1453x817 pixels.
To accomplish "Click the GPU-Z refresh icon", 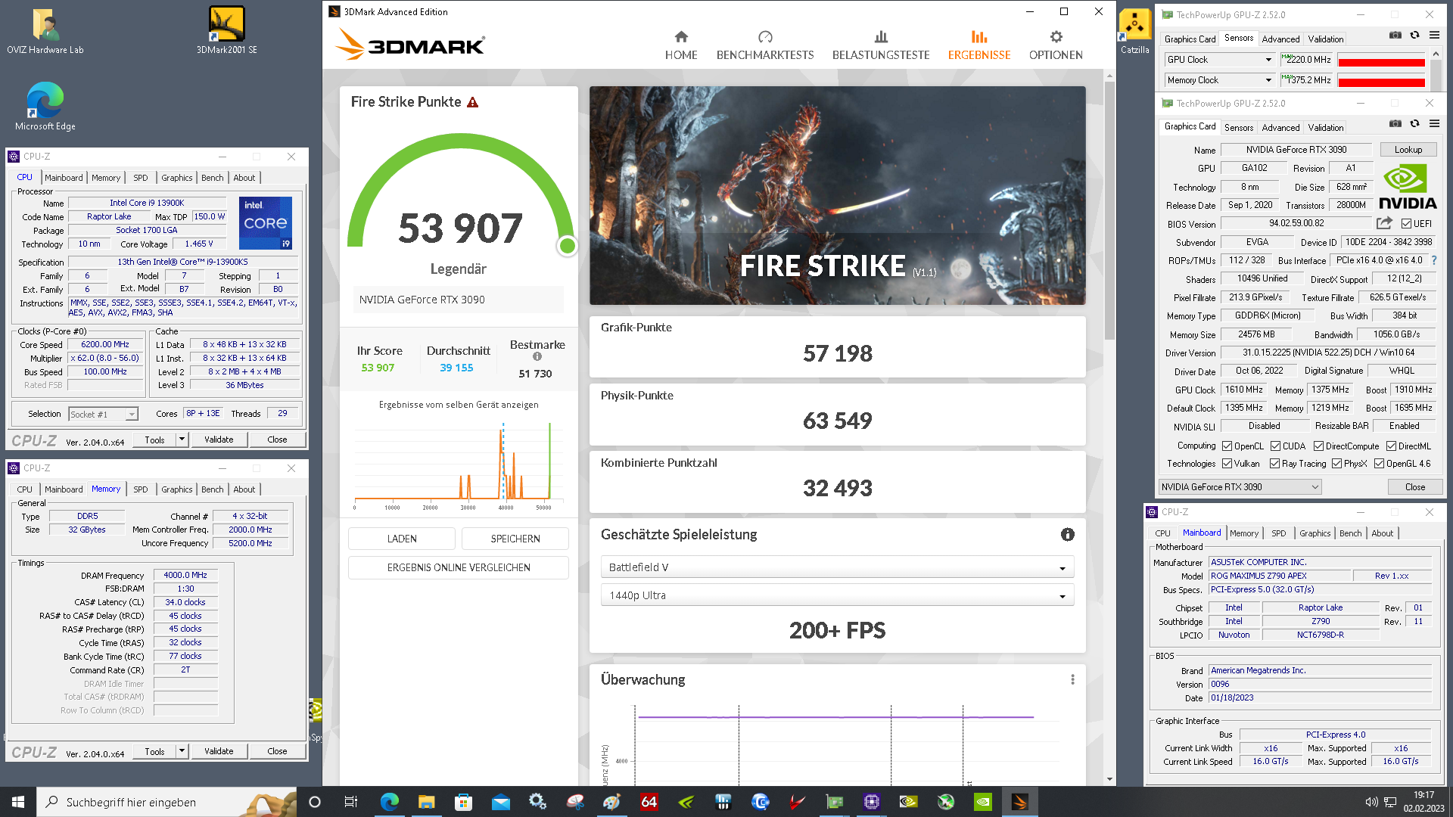I will pyautogui.click(x=1414, y=123).
